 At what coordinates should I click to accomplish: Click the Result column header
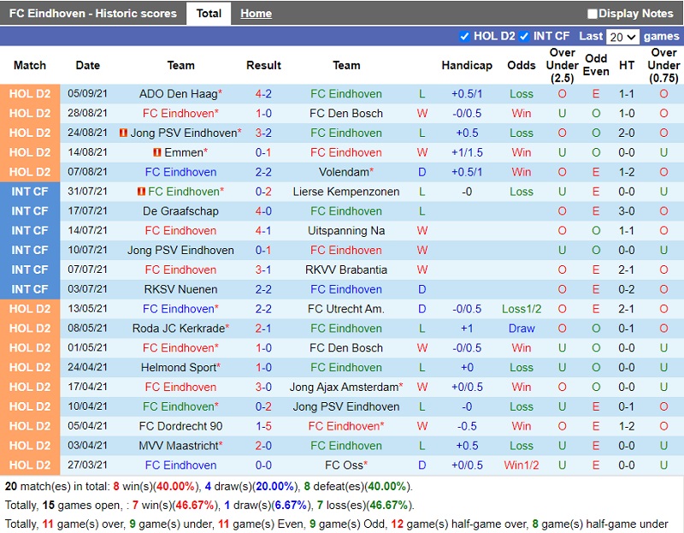pyautogui.click(x=263, y=66)
